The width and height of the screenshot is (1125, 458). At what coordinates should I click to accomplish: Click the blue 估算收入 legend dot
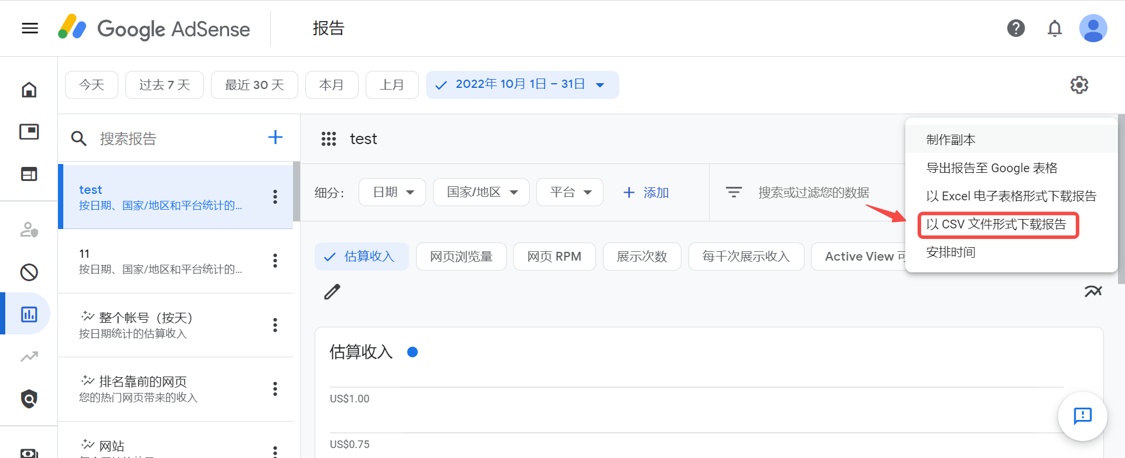[412, 352]
